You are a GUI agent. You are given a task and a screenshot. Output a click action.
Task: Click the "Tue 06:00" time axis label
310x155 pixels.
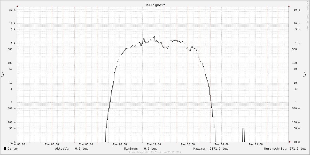[x=86, y=144]
